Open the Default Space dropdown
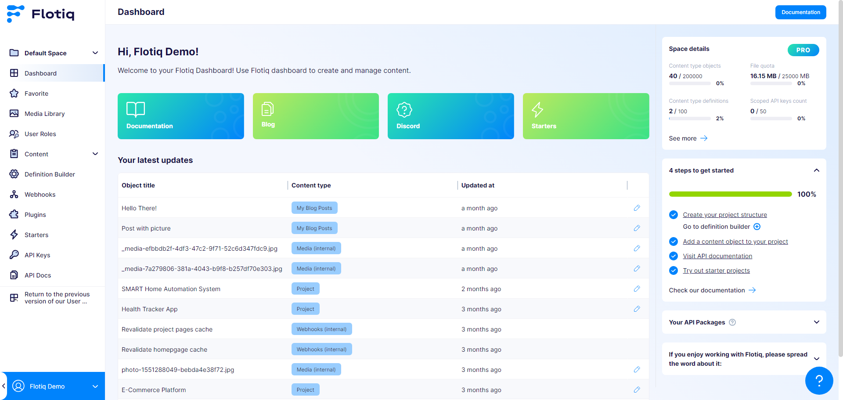 coord(95,53)
